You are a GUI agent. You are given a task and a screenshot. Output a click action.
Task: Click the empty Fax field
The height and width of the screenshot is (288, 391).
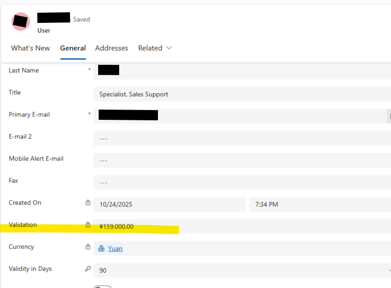(x=242, y=182)
